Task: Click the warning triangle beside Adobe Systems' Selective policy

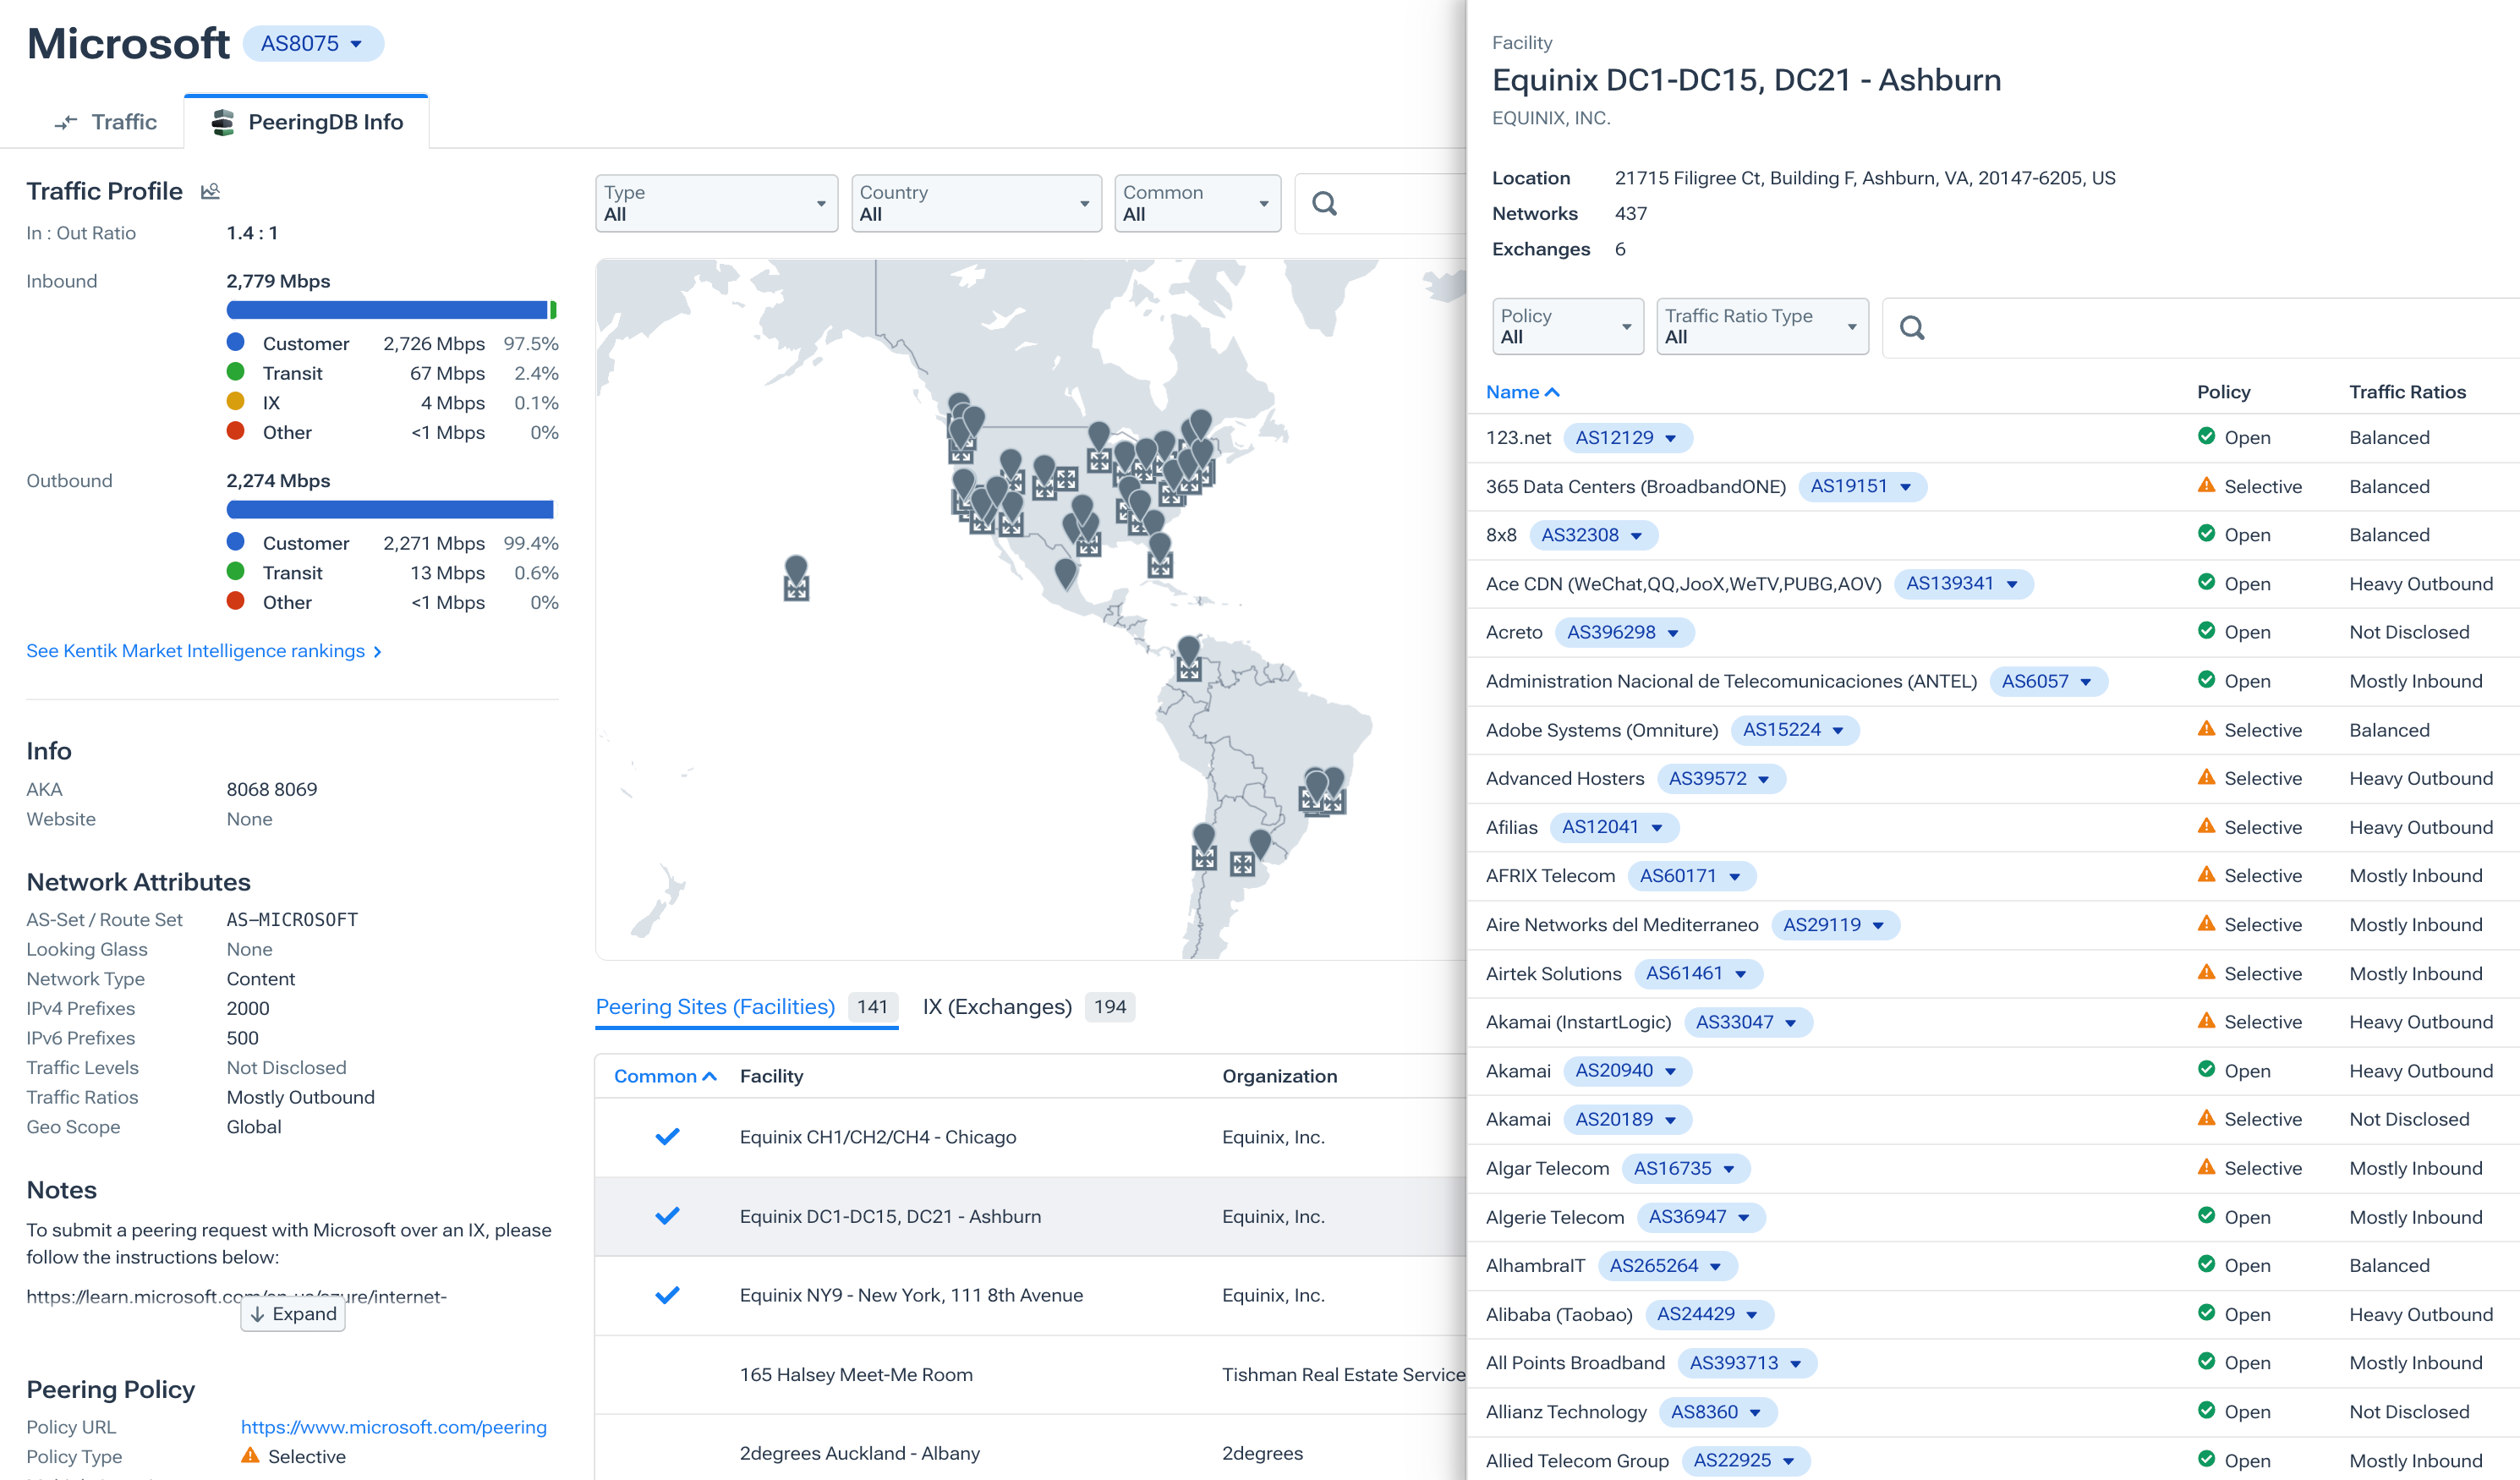Action: click(2207, 730)
